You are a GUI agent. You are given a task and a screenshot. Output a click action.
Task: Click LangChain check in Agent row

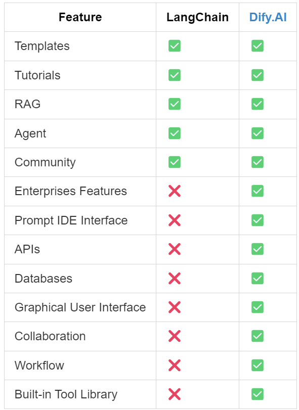tap(175, 133)
